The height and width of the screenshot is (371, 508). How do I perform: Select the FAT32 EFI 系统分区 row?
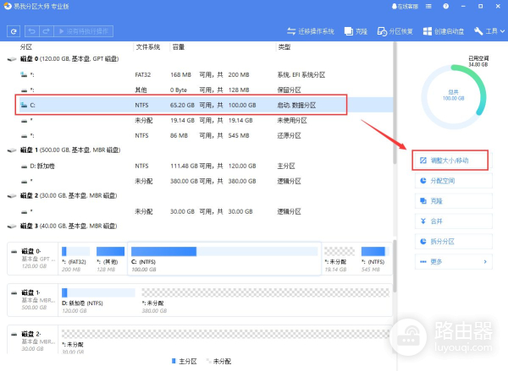[x=206, y=74]
